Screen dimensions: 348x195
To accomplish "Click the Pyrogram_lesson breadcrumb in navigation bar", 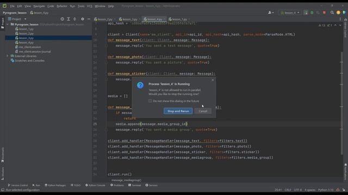I will coord(15,13).
